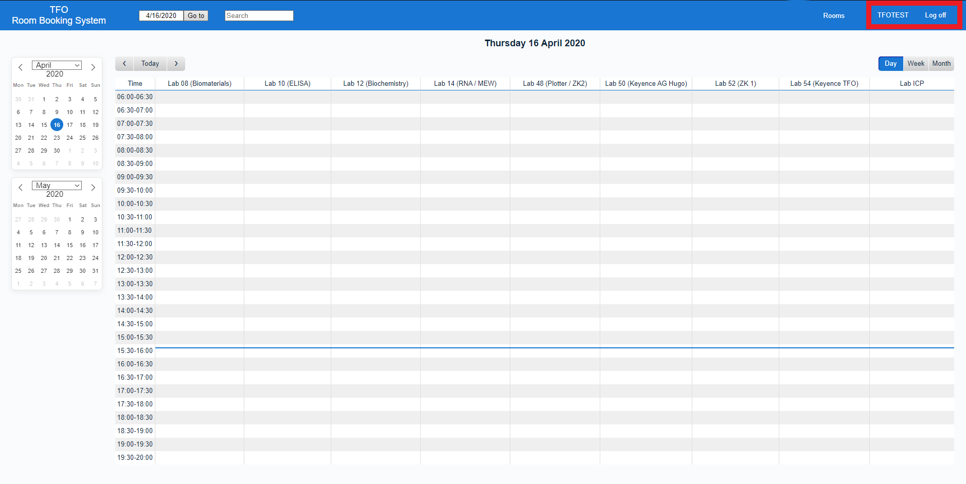Image resolution: width=966 pixels, height=484 pixels.
Task: Select May 15 in the mini calendar
Action: tap(69, 245)
